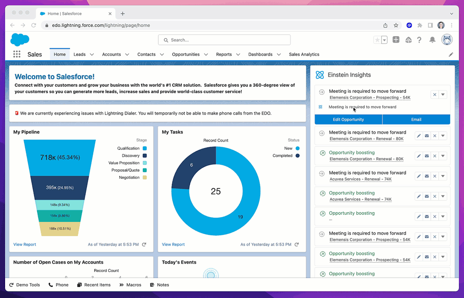Toggle the browser side panel icon
464x298 pixels.
[430, 26]
